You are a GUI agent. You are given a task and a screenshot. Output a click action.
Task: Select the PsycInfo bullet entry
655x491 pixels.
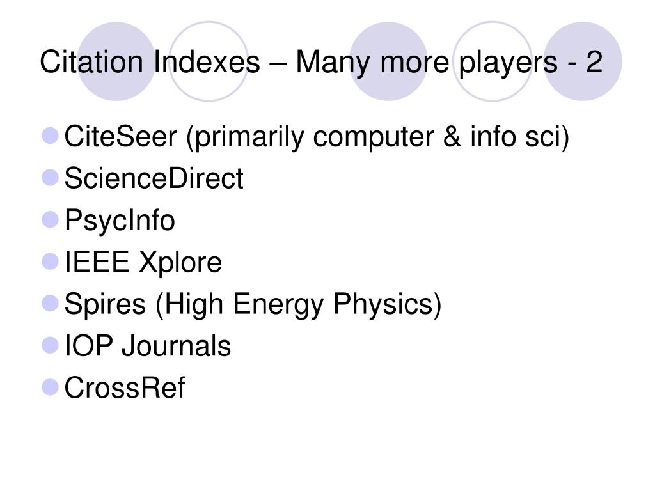120,221
